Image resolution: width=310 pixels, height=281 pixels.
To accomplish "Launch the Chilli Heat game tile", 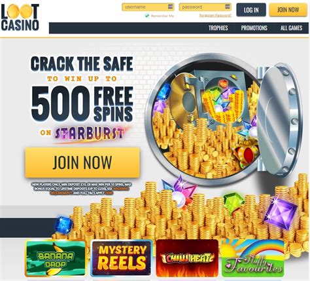I will pyautogui.click(x=187, y=258).
